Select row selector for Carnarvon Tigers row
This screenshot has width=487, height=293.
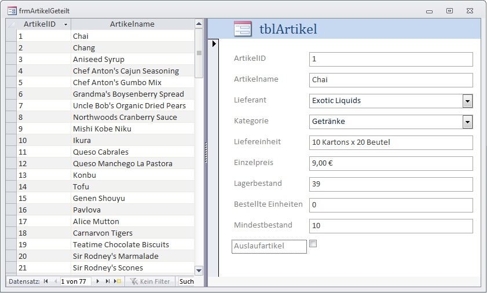[x=11, y=233]
